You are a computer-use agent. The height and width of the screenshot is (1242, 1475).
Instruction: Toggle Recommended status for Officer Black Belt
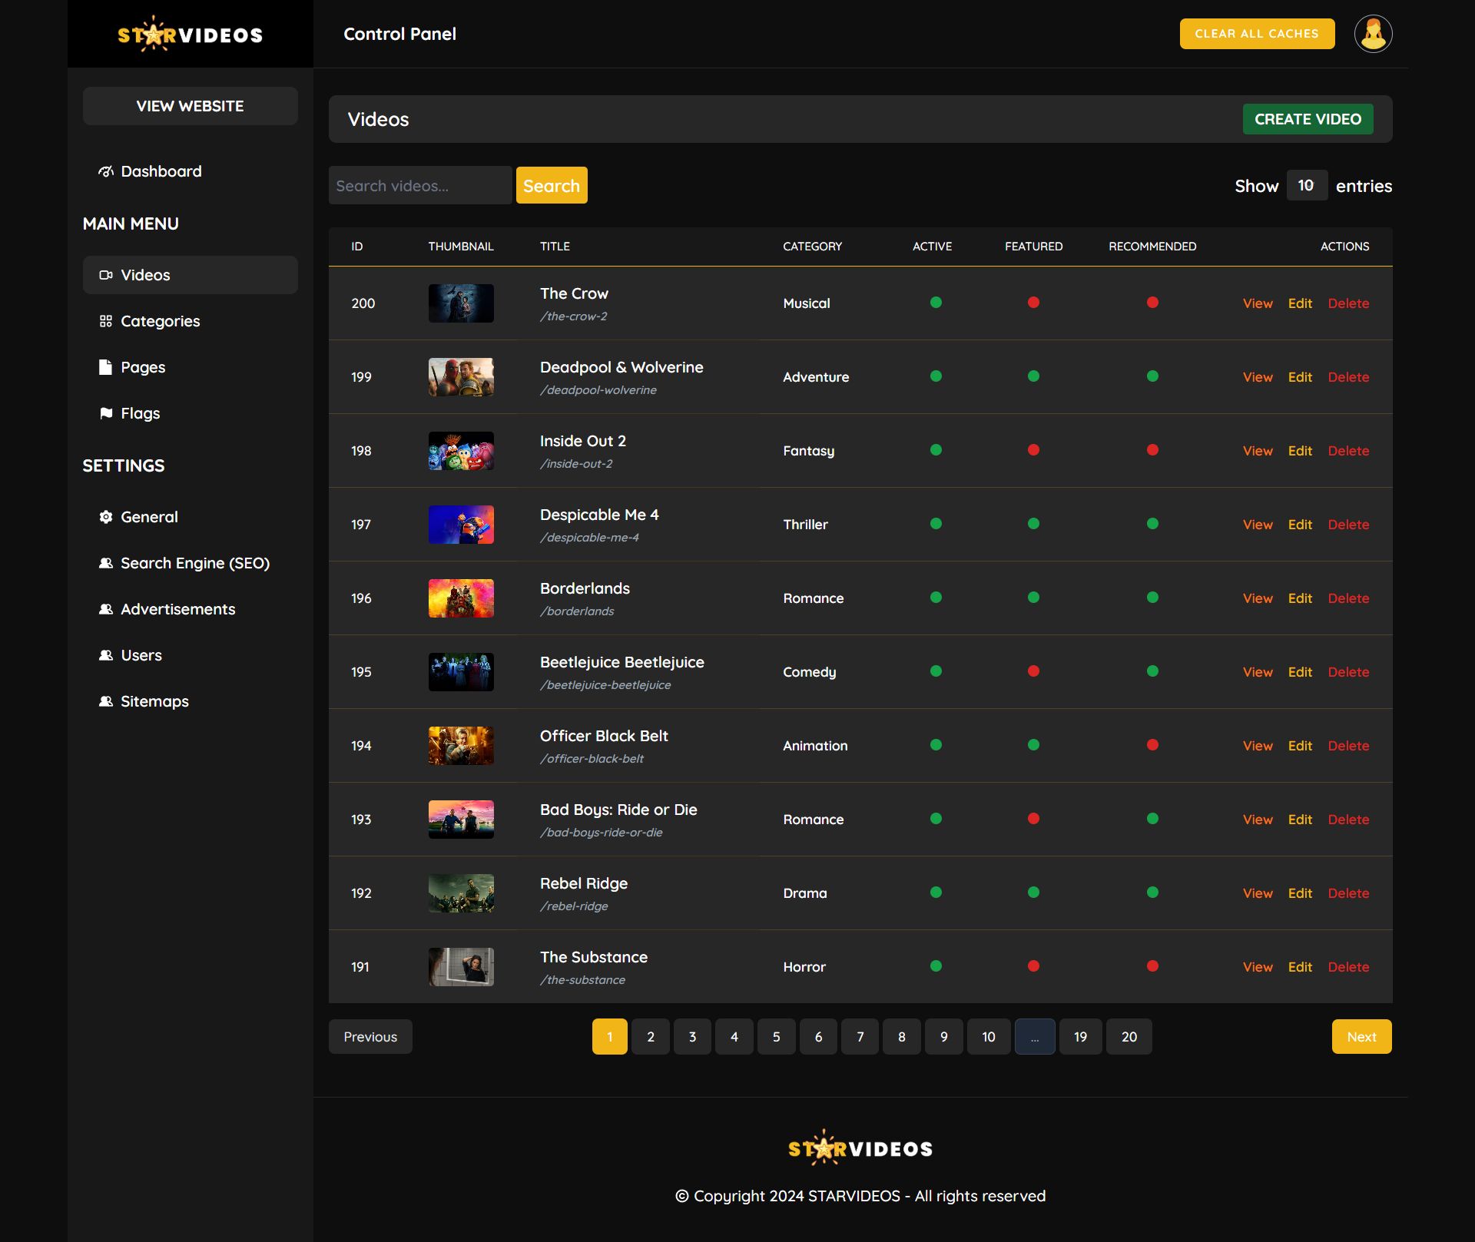[x=1152, y=745]
